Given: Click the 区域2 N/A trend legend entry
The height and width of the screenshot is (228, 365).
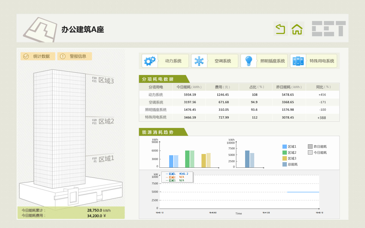Looking at the screenshot, I should pos(175,177).
